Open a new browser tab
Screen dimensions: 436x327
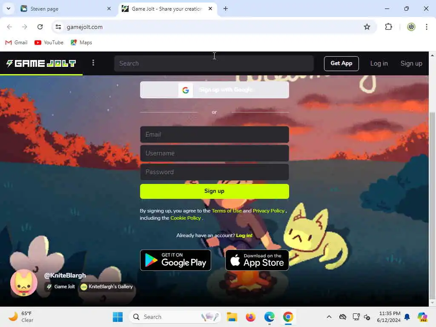click(226, 9)
